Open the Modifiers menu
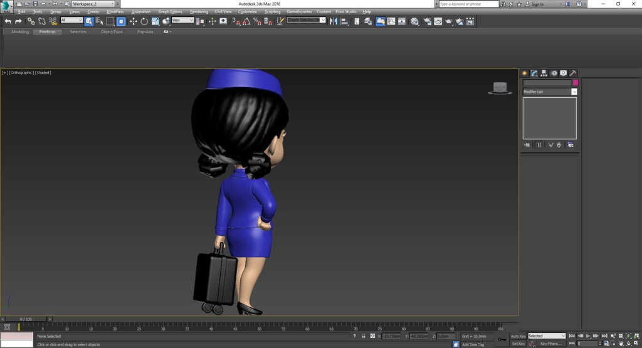This screenshot has width=642, height=348. 115,12
